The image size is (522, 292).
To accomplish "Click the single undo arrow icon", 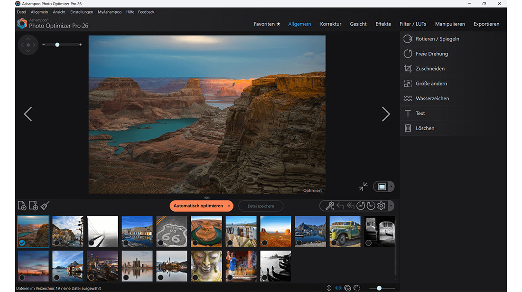I will pos(340,206).
